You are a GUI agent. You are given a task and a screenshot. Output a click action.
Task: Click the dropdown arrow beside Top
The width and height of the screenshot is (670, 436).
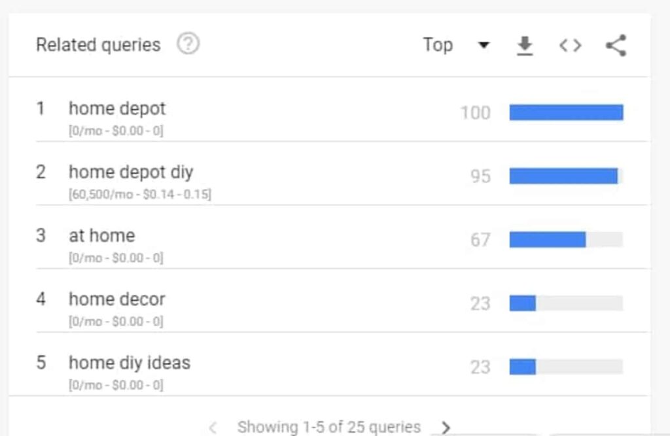pyautogui.click(x=484, y=45)
